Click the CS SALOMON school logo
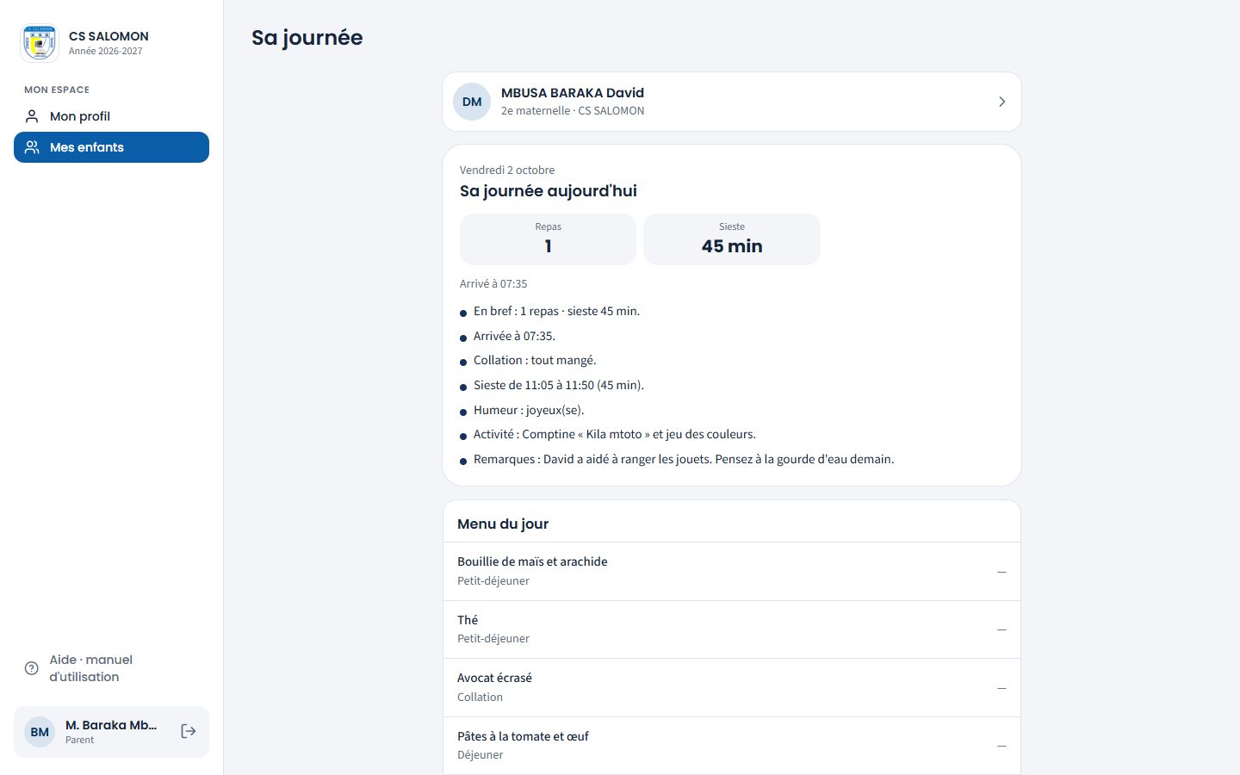 (40, 43)
